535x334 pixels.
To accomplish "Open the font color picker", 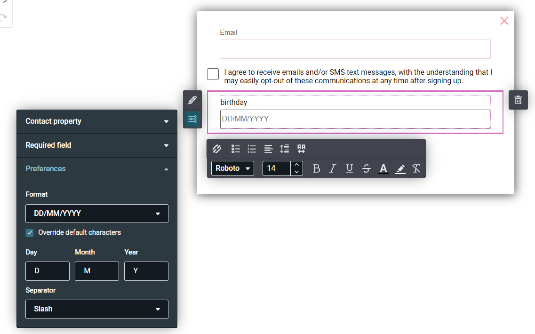I will click(x=383, y=168).
